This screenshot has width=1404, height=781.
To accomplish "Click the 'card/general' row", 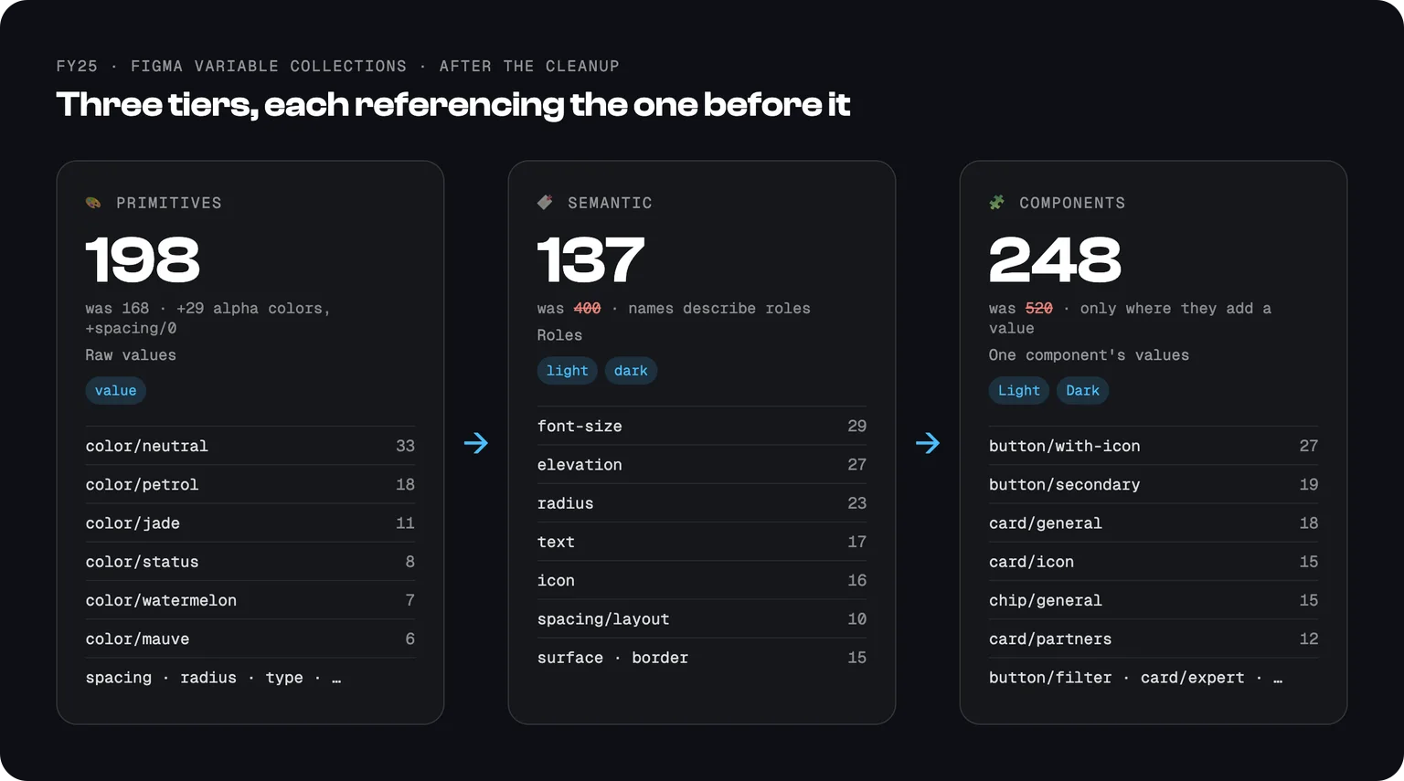I will coord(1154,522).
